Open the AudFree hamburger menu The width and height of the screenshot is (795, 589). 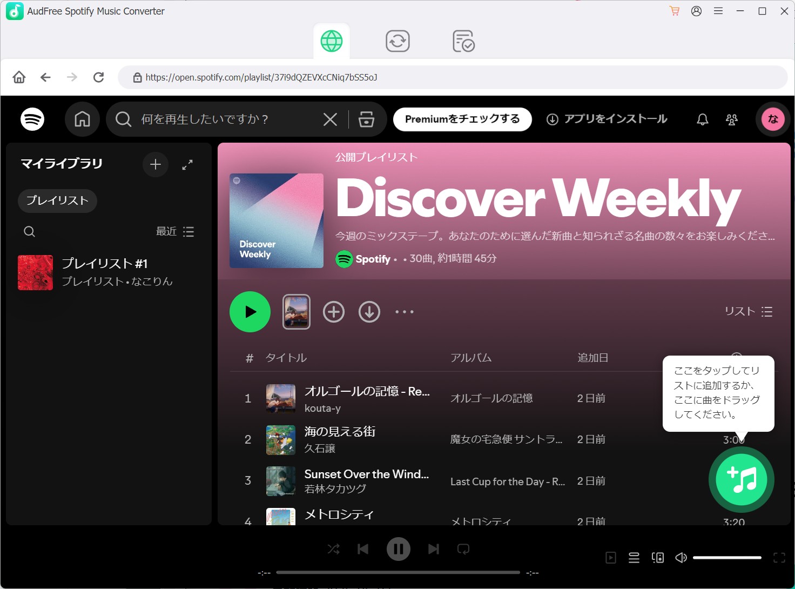point(718,11)
